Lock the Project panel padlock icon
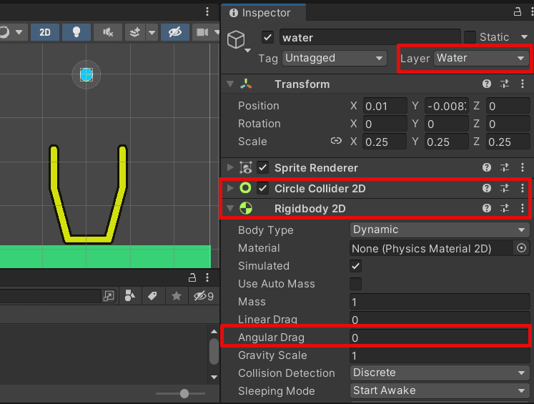534x404 pixels. (x=192, y=277)
